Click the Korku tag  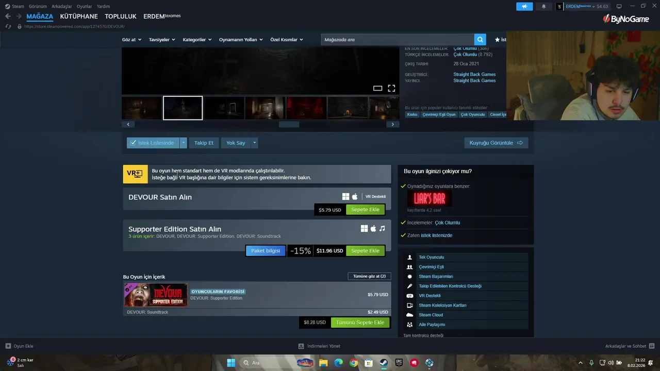click(x=412, y=114)
